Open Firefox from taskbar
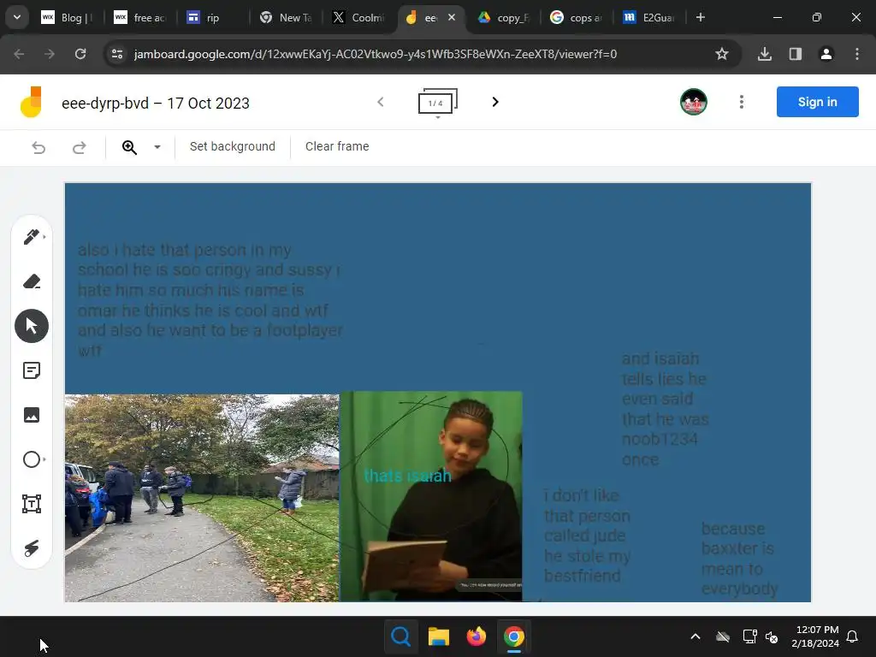Image resolution: width=876 pixels, height=657 pixels. (x=476, y=636)
